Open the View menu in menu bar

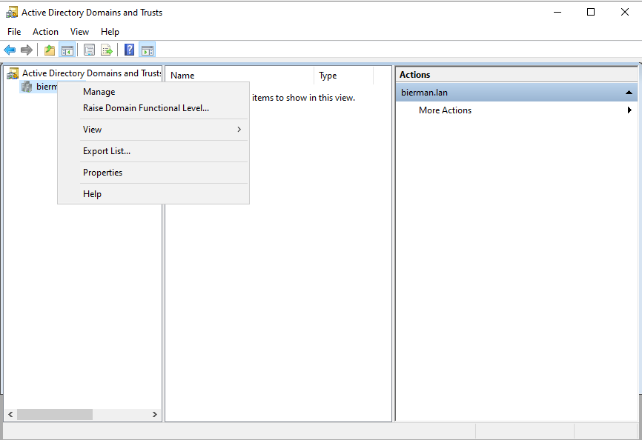(x=79, y=32)
